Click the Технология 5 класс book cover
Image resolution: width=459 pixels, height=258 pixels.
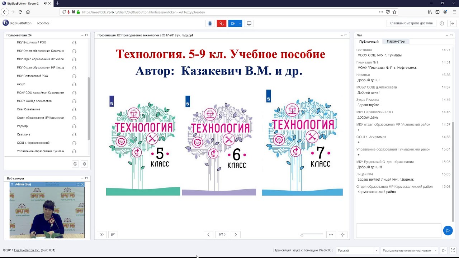(143, 146)
